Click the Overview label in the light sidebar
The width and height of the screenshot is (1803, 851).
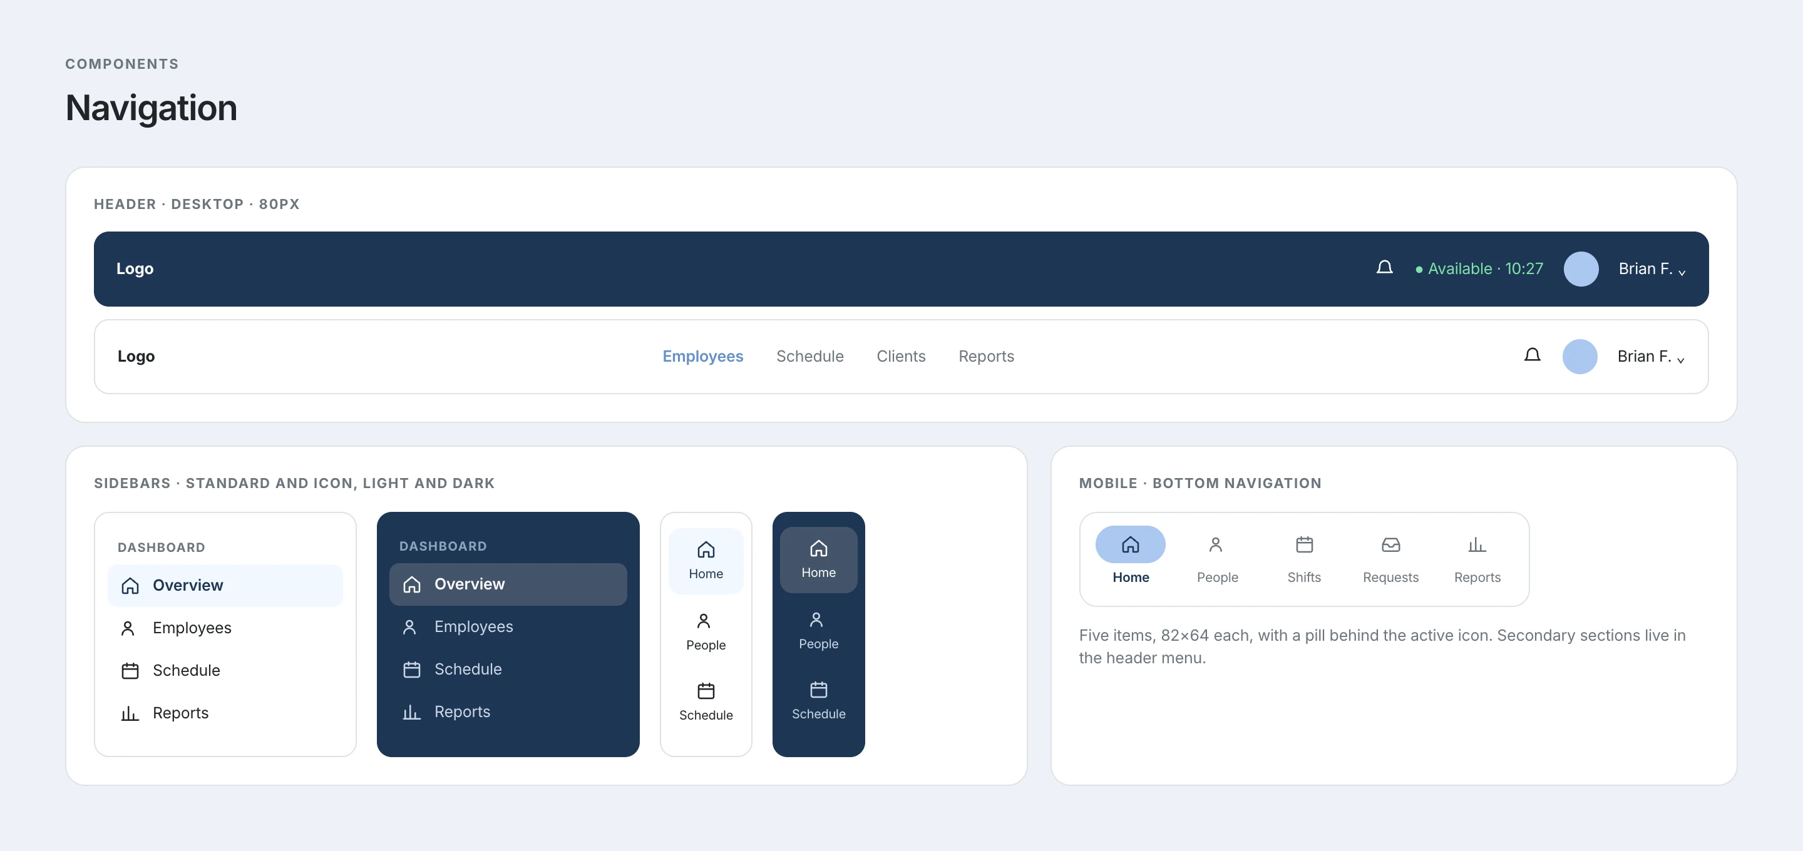coord(188,585)
